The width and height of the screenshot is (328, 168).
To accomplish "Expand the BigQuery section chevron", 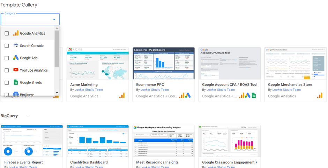I will [28, 116].
